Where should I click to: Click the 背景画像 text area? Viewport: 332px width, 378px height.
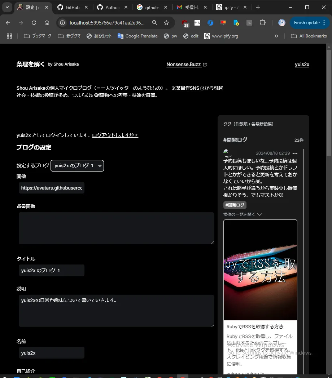click(x=116, y=228)
